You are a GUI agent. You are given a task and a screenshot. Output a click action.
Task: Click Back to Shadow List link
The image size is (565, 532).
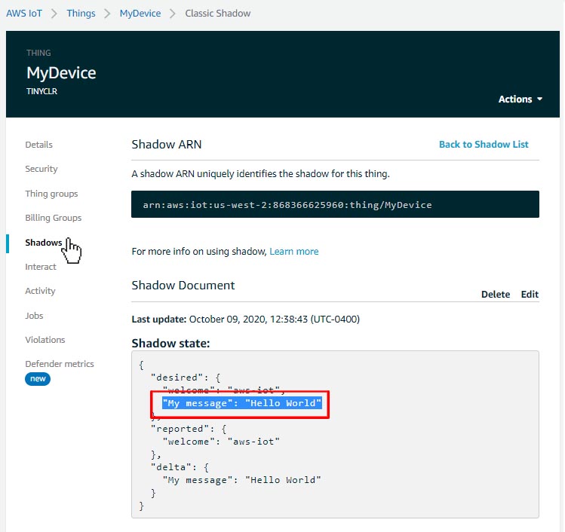tap(484, 145)
